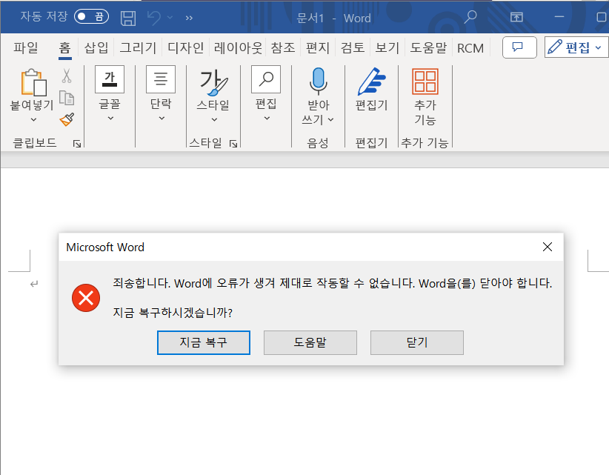This screenshot has width=609, height=475.
Task: Open the 보기 (View) tab
Action: pos(387,47)
